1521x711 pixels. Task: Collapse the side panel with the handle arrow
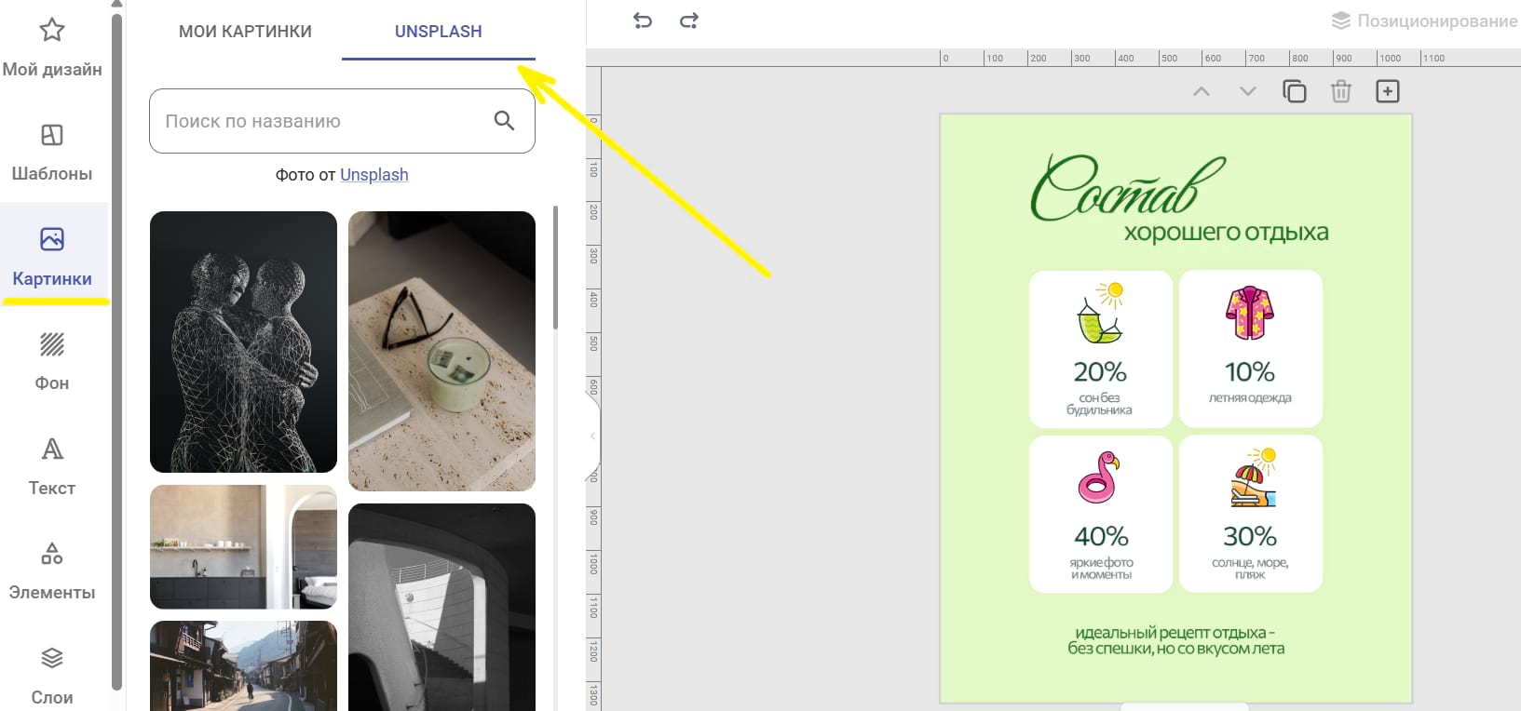pos(592,436)
